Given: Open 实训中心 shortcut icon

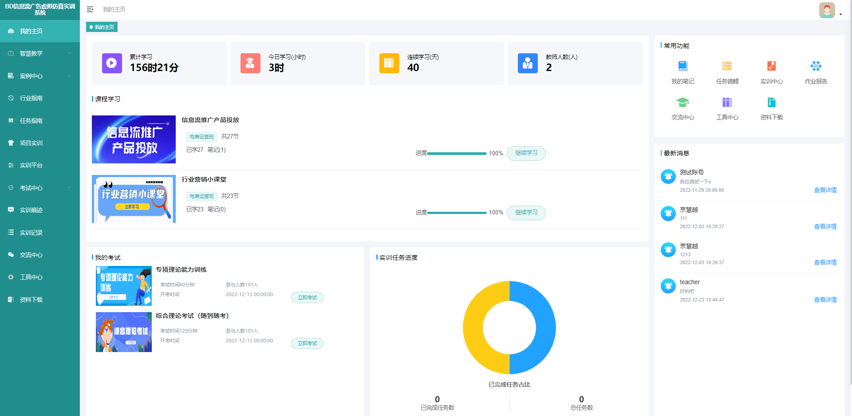Looking at the screenshot, I should coord(771,66).
